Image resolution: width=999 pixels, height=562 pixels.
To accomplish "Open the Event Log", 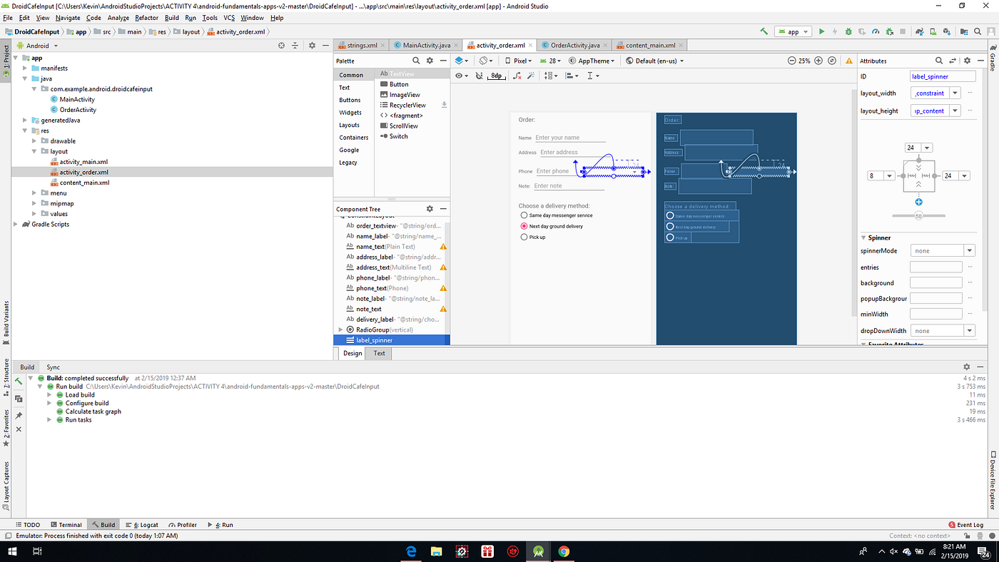I will coord(965,525).
